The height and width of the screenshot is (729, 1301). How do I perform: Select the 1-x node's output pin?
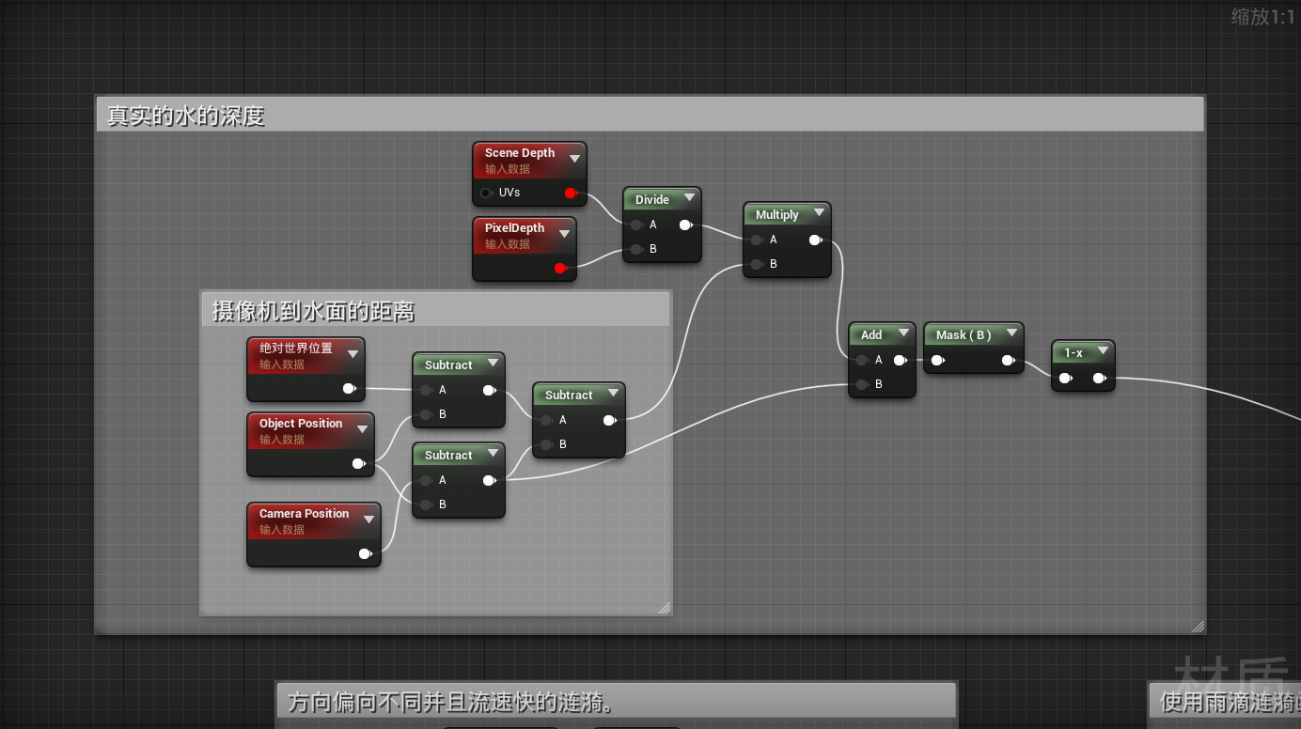coord(1100,379)
